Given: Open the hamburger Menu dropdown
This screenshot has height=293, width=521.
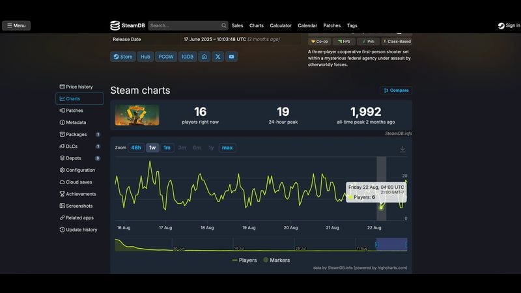Looking at the screenshot, I should tap(16, 25).
